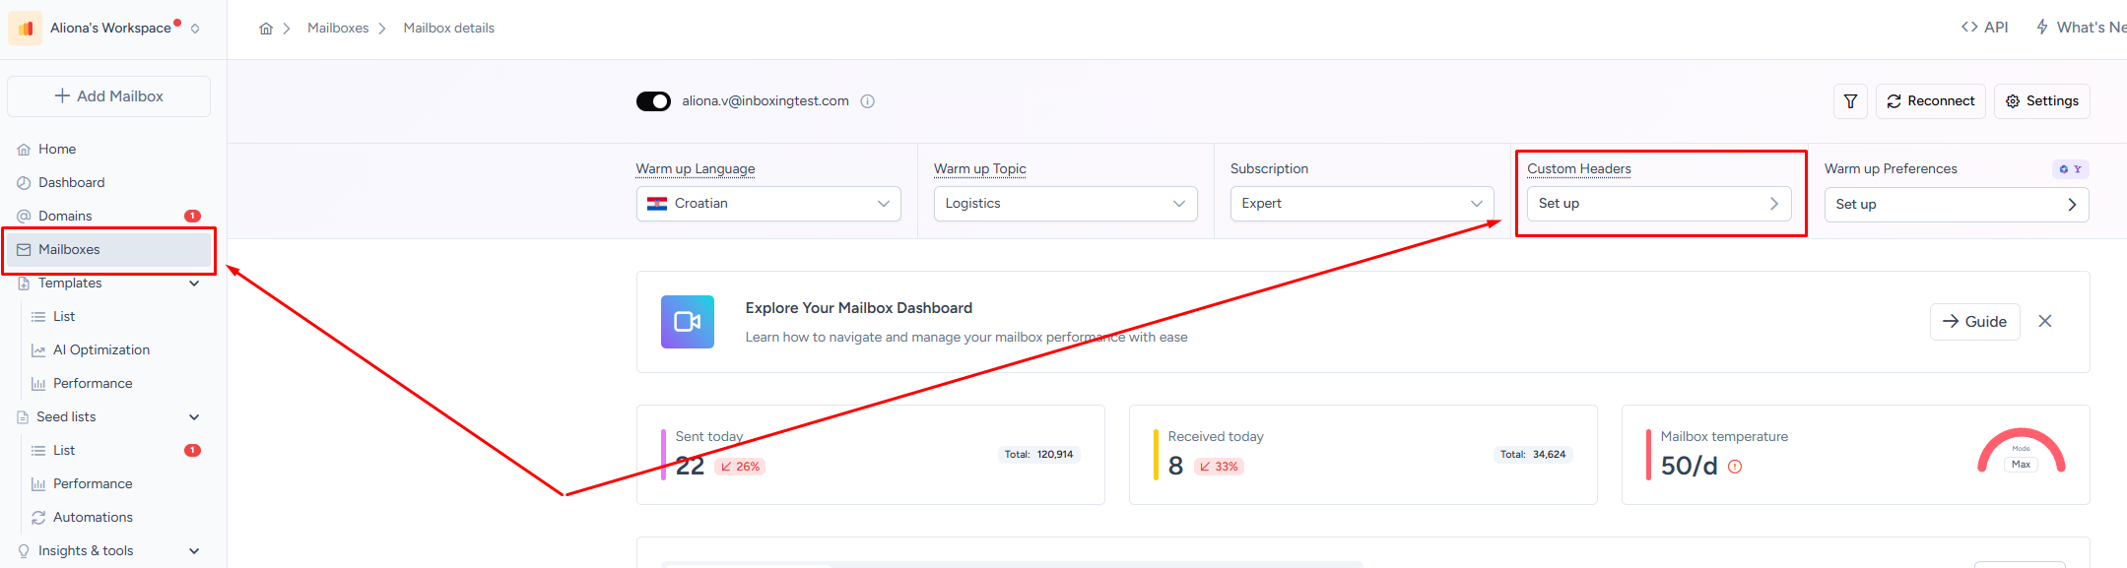Open Custom Headers Set up field
This screenshot has width=2127, height=568.
tap(1659, 204)
